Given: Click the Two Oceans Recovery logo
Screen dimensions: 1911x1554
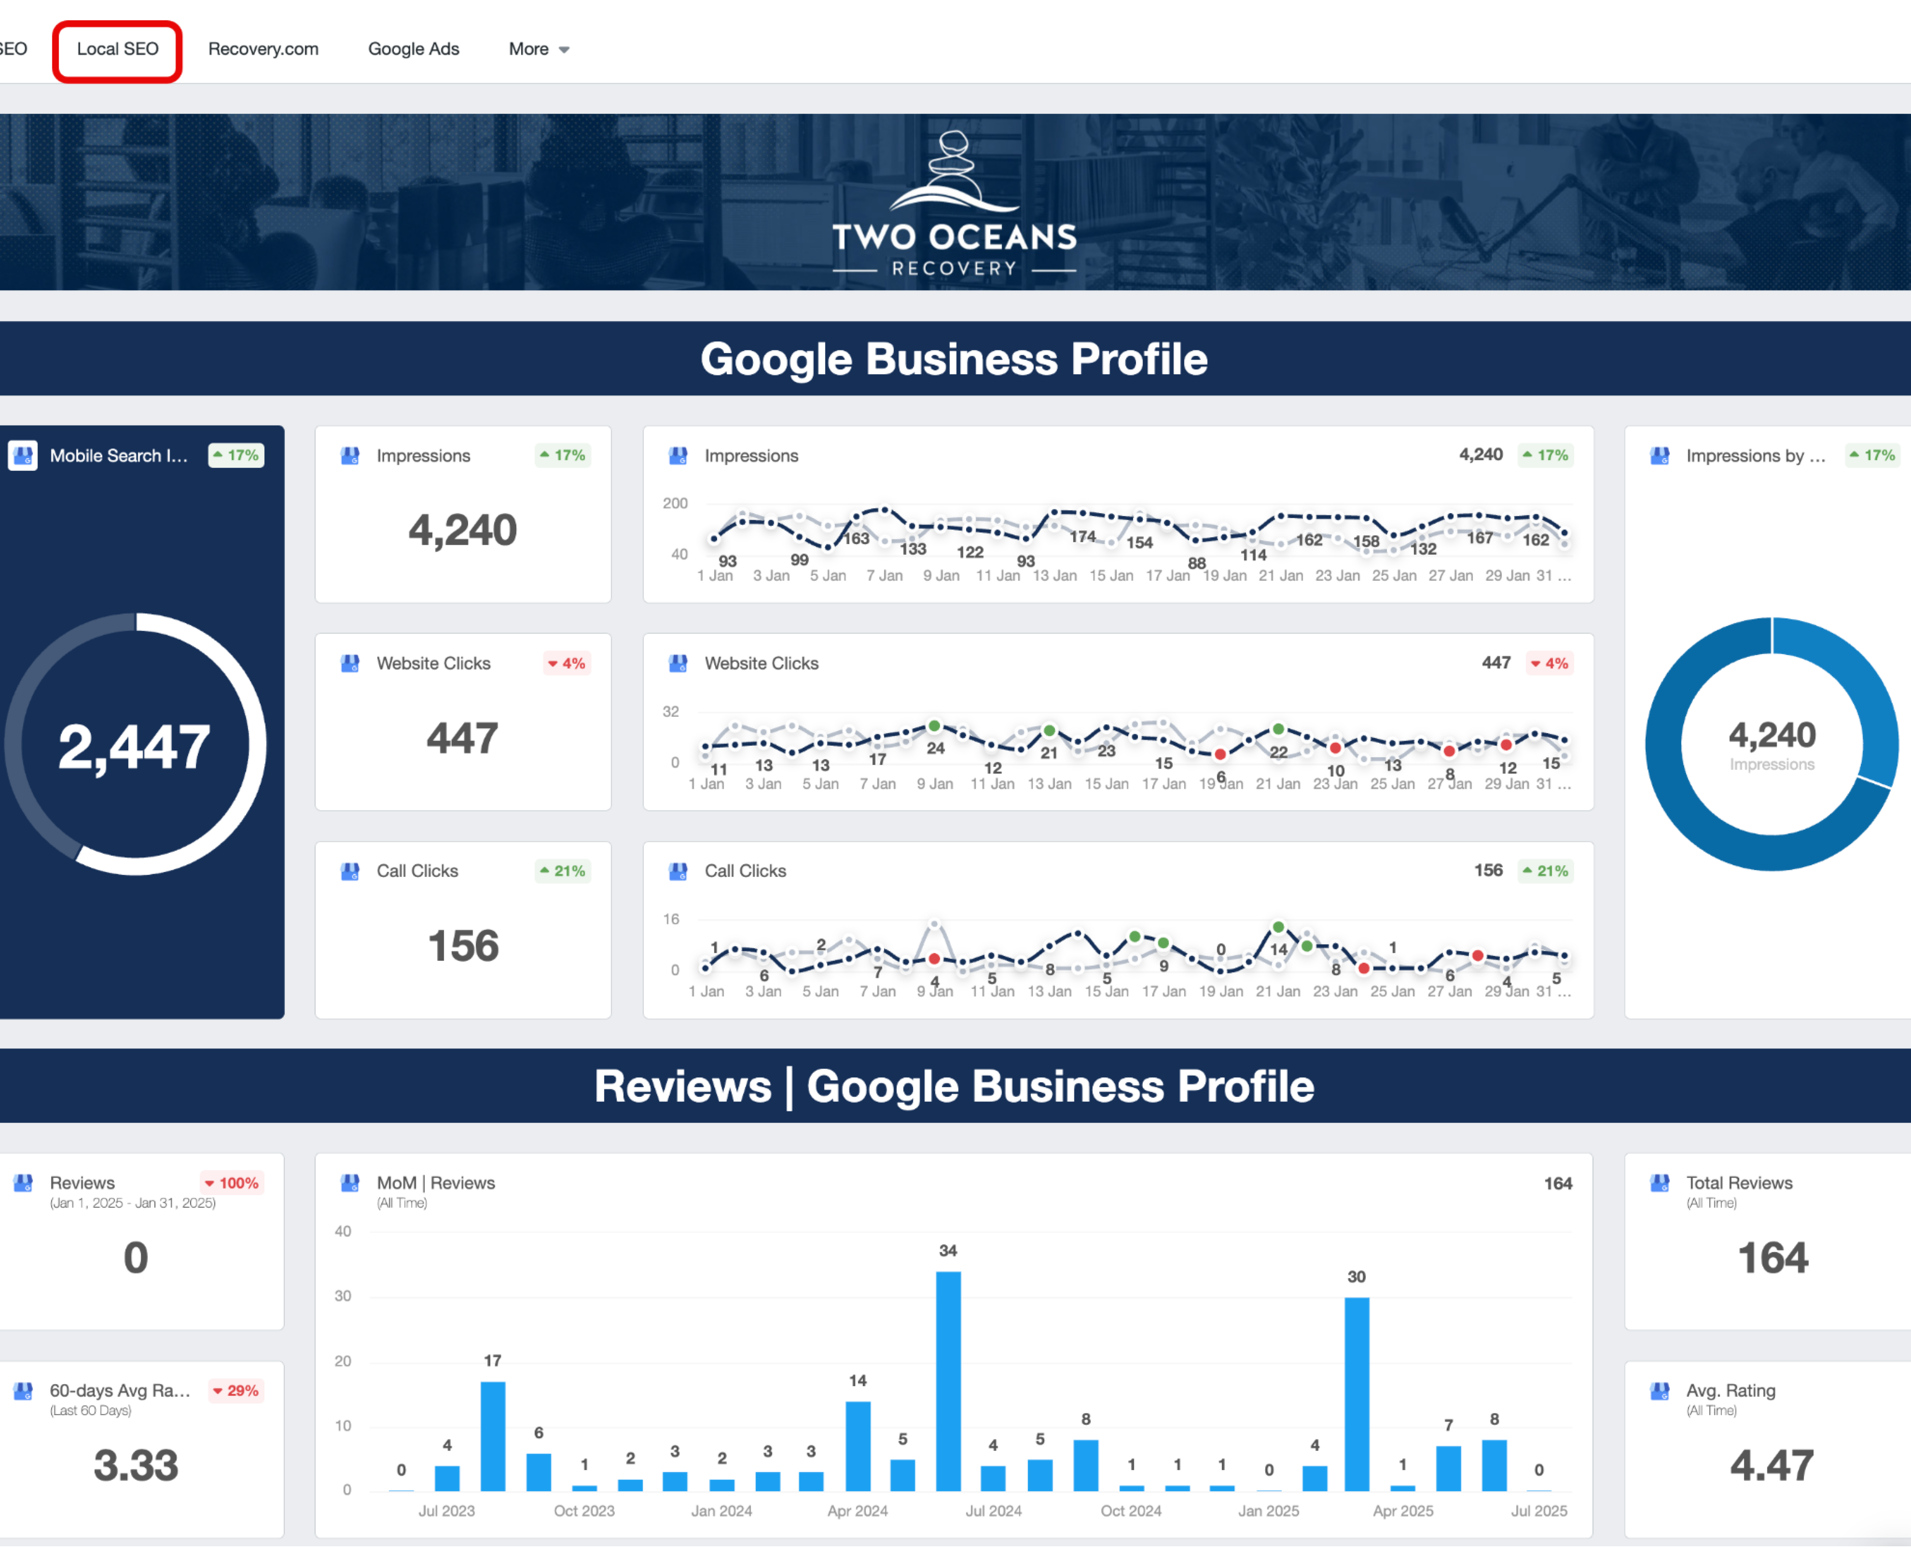Looking at the screenshot, I should (955, 203).
